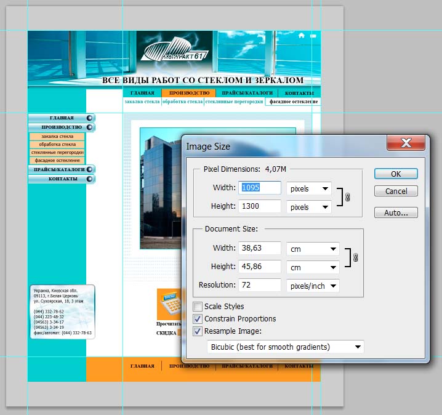The height and width of the screenshot is (415, 442).
Task: Open the Resolution pixels/inch dropdown
Action: (313, 286)
